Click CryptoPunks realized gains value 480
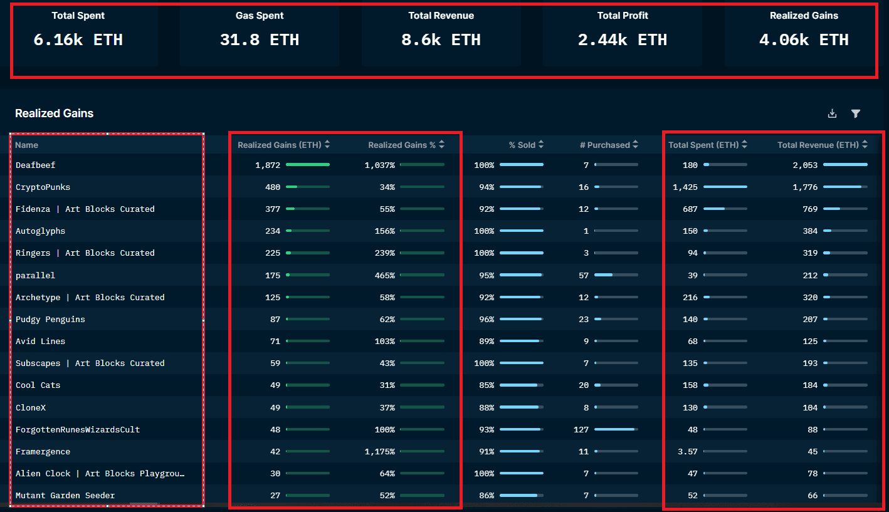This screenshot has width=889, height=512. [273, 187]
